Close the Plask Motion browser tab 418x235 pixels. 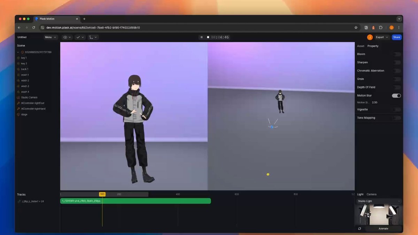point(77,19)
